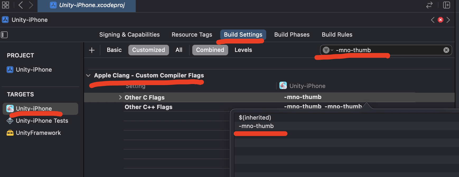
Task: Select the Unity-iPhone.xcodeproj editor tab
Action: tap(87, 6)
